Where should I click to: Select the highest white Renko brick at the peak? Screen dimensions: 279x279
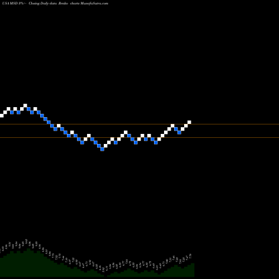pos(25,105)
